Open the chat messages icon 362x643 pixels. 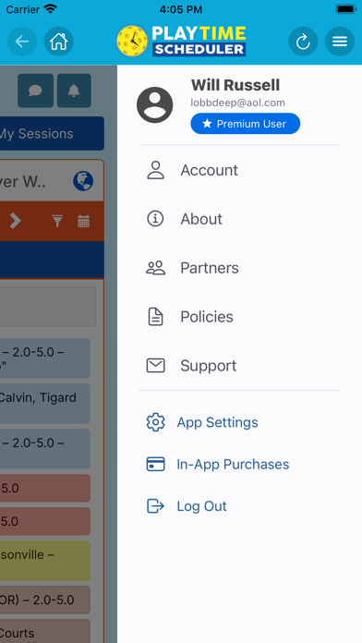click(35, 91)
